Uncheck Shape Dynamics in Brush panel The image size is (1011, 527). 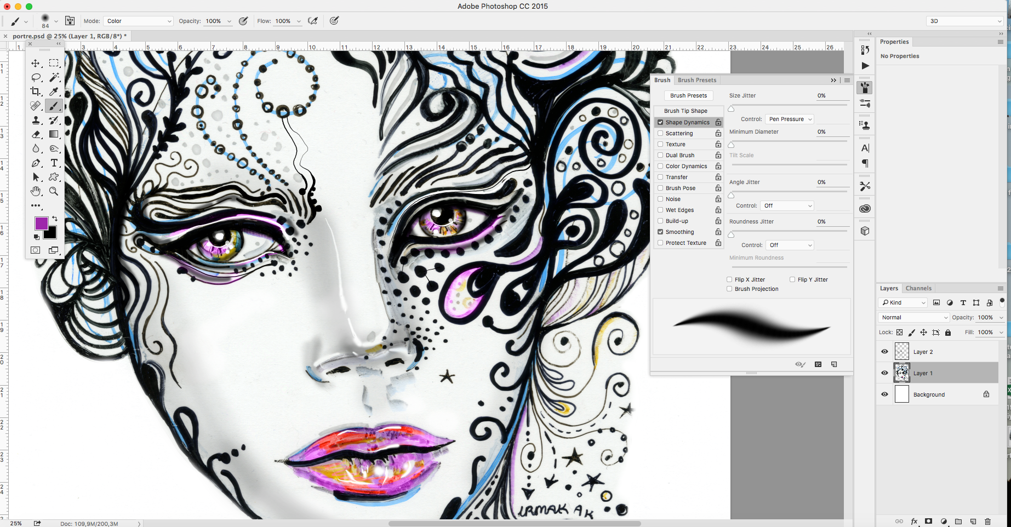660,122
